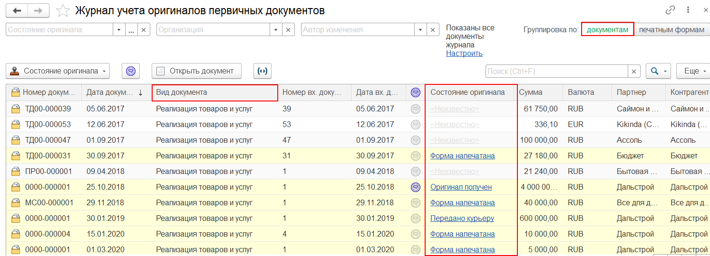
Task: Follow the Настроить link
Action: click(464, 54)
